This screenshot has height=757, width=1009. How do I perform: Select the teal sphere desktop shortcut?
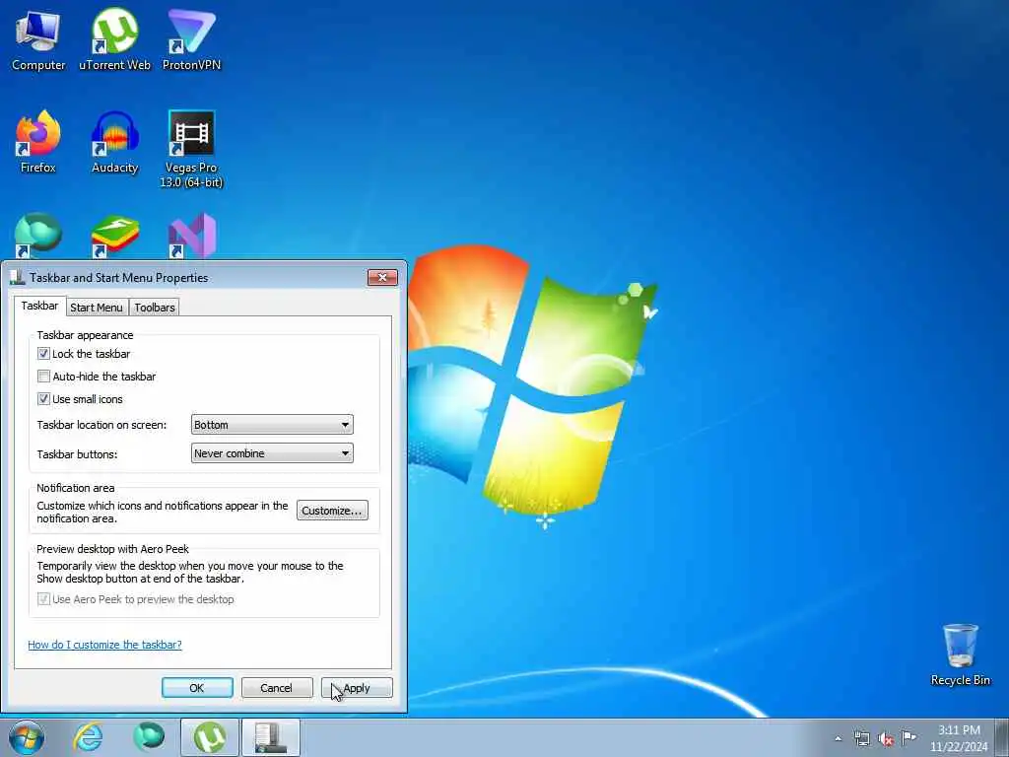coord(38,236)
